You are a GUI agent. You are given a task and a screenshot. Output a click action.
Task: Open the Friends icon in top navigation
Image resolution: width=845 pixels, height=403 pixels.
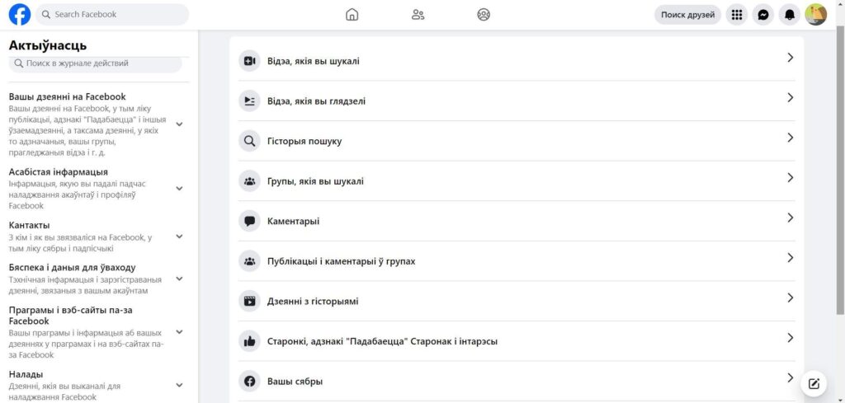tap(418, 15)
